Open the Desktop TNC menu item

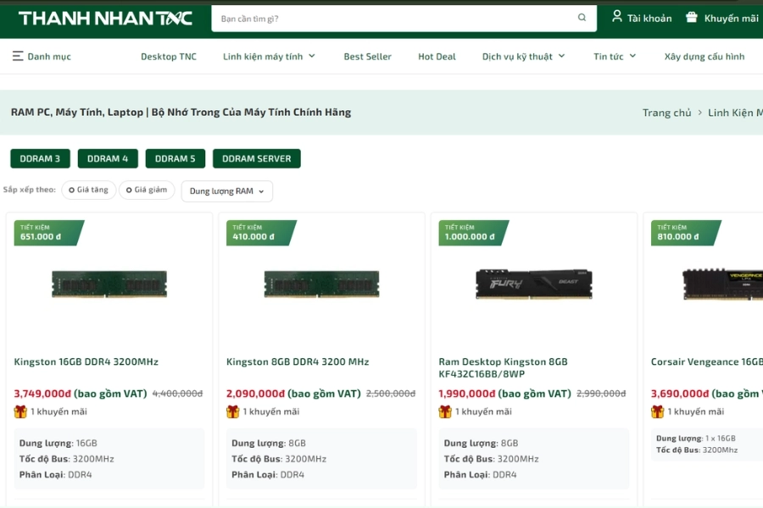pyautogui.click(x=169, y=57)
